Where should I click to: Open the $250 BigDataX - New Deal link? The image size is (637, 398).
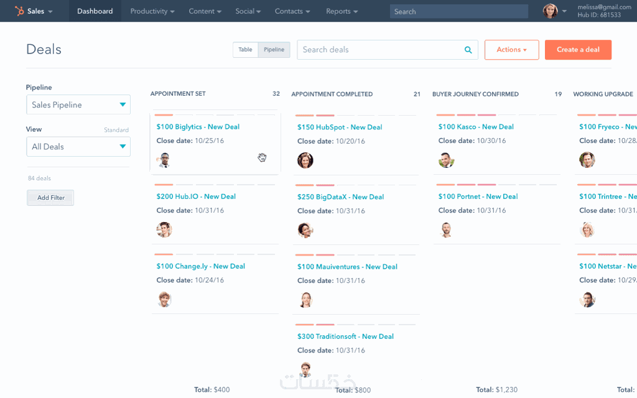click(x=340, y=197)
